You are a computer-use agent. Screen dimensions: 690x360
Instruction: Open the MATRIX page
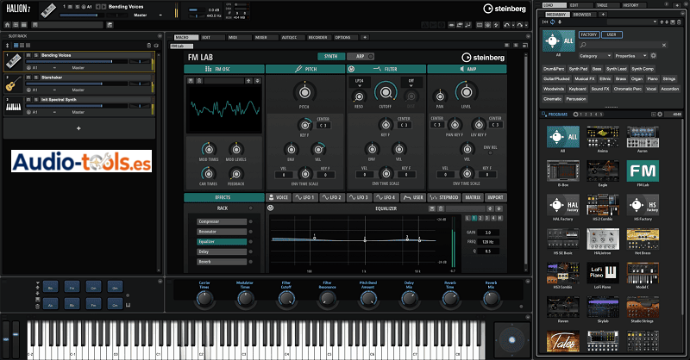click(473, 197)
